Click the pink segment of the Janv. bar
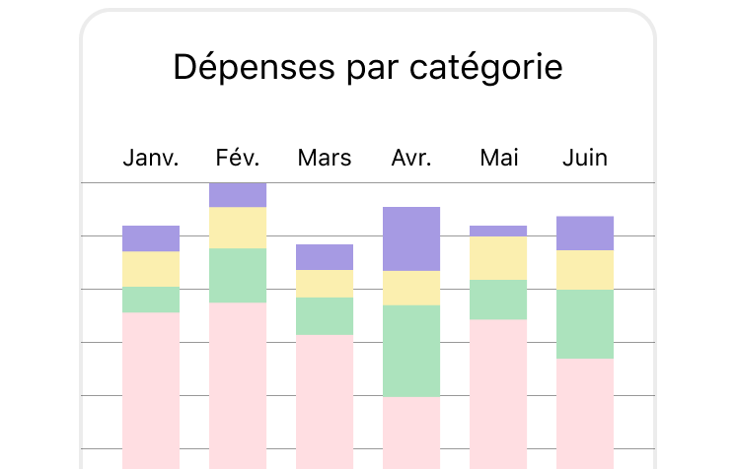This screenshot has width=736, height=469. [x=151, y=389]
